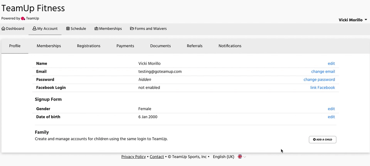Click the My Account person icon

pos(34,29)
